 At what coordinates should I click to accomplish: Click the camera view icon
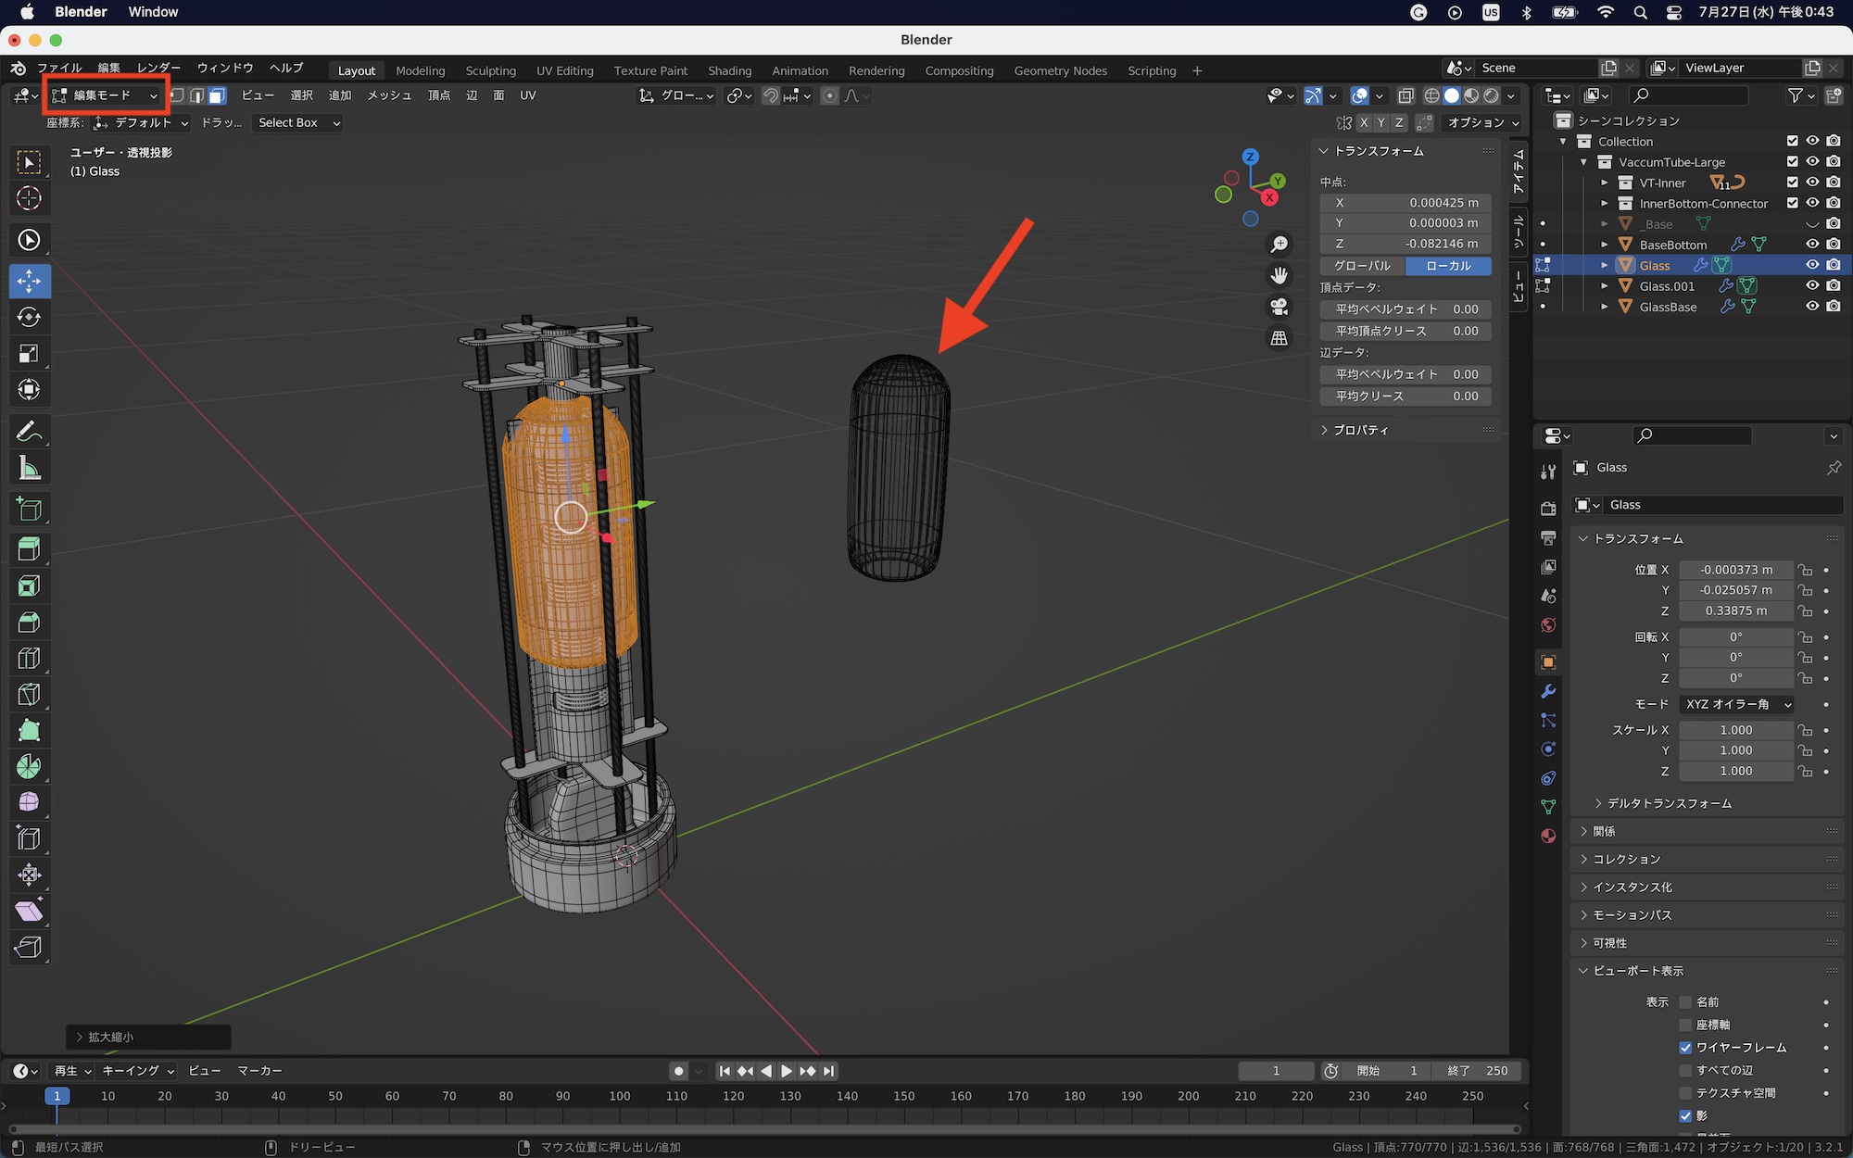point(1279,307)
